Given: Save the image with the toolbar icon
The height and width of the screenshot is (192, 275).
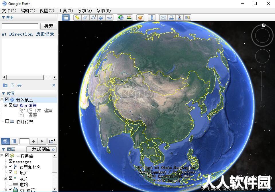Looking at the screenshot, I should click(x=179, y=18).
